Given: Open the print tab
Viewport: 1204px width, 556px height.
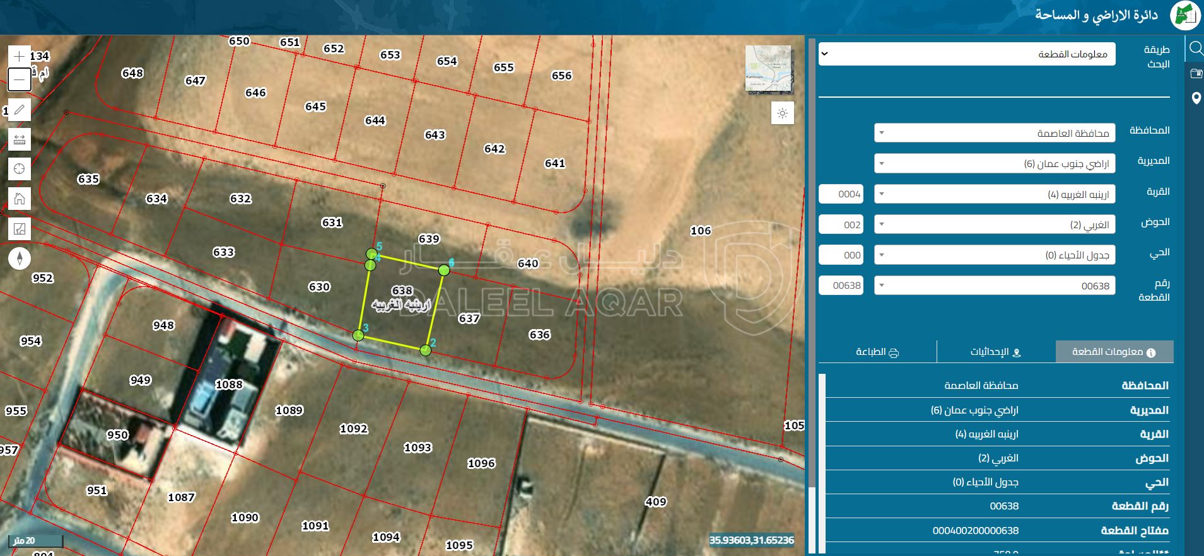Looking at the screenshot, I should tap(877, 352).
